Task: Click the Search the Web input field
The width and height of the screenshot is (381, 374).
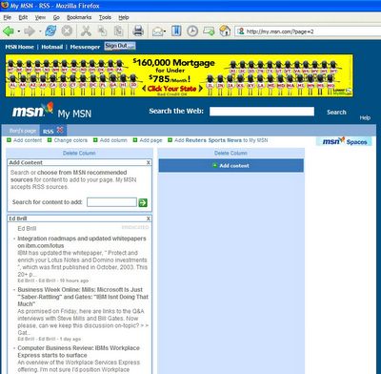Action: pyautogui.click(x=262, y=112)
